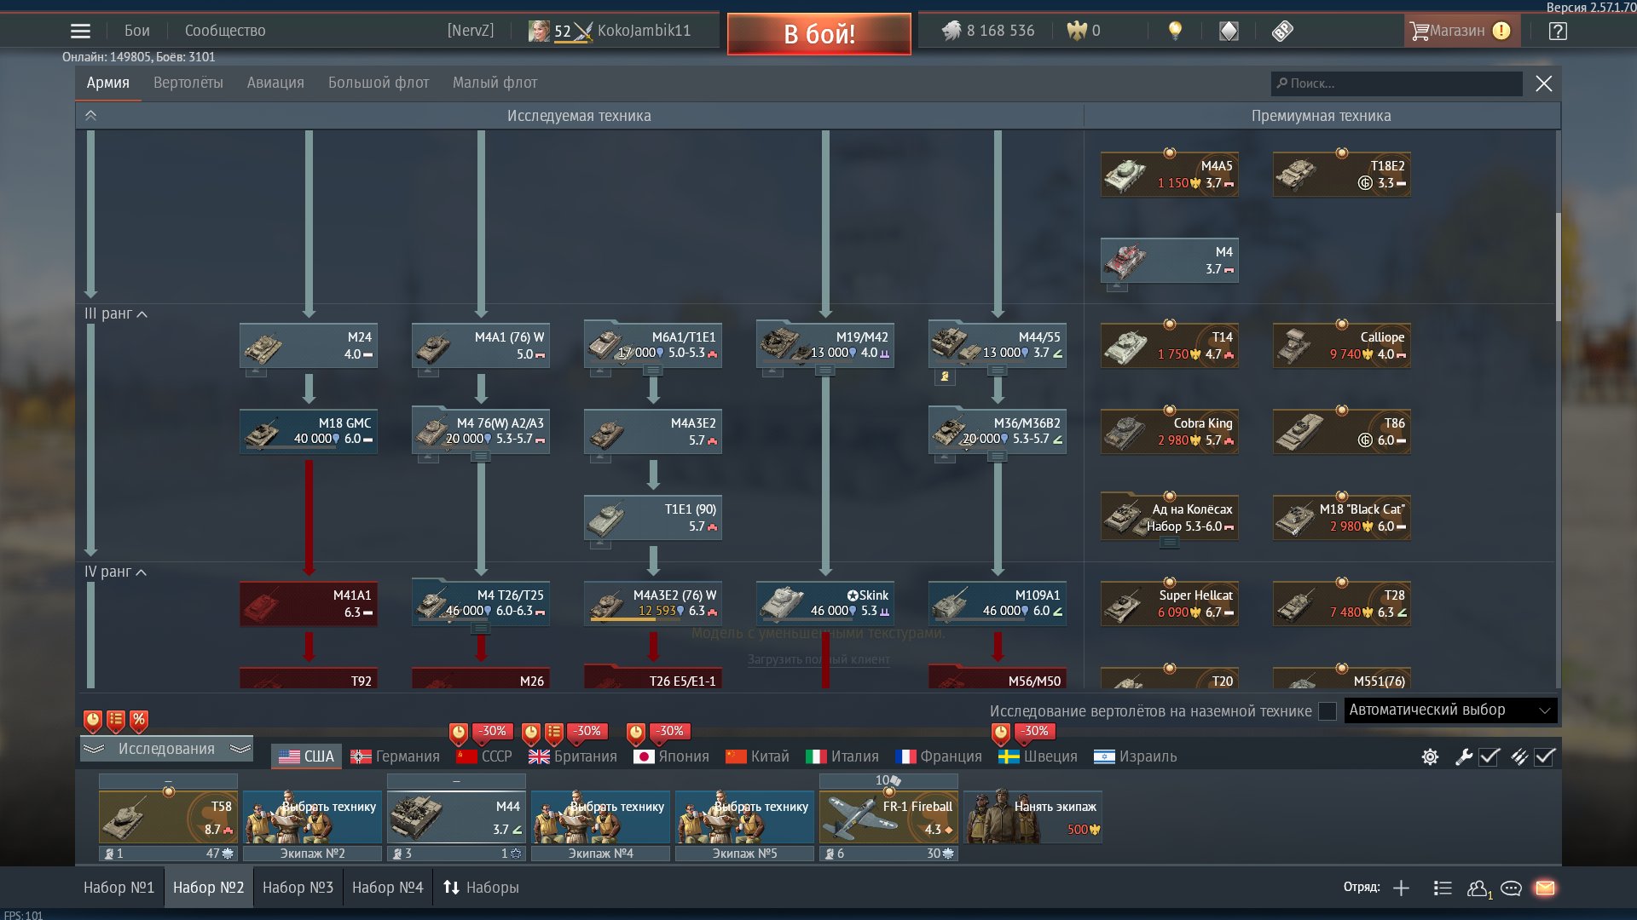Open the list icon next to Отряд

(1443, 888)
